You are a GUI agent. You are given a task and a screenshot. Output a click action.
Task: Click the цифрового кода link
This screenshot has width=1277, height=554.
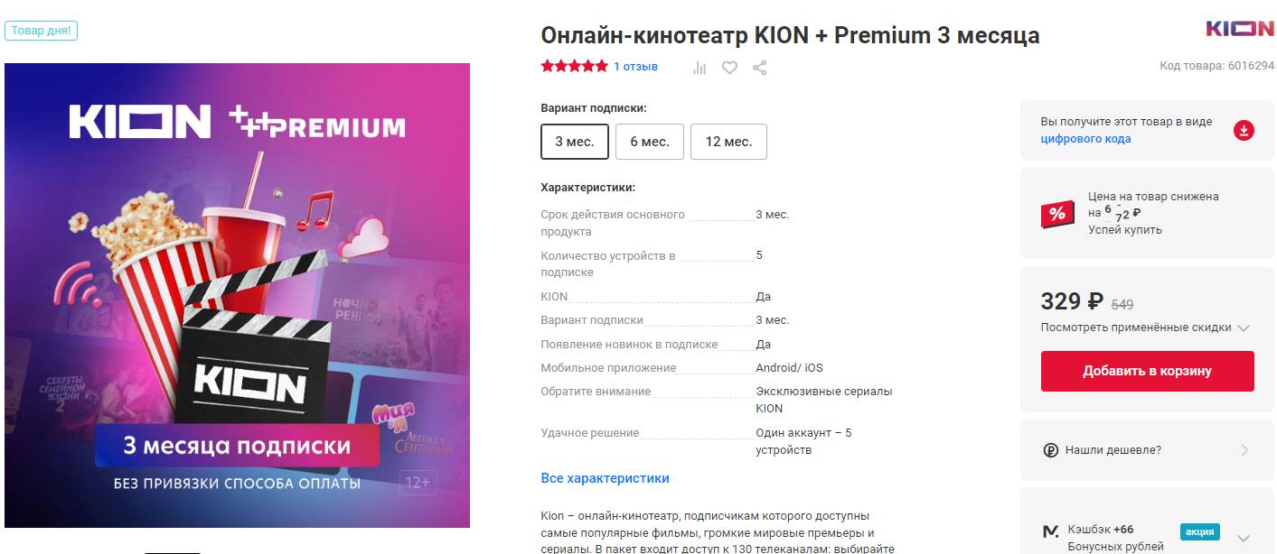click(x=1085, y=139)
